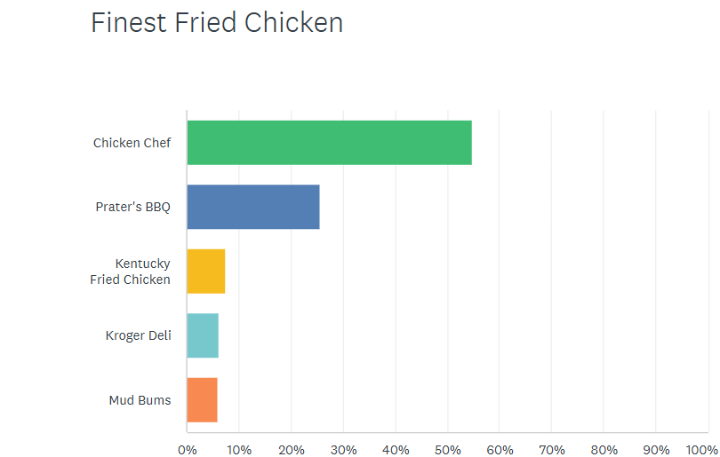Click the Prater's BBQ category label
This screenshot has height=457, width=720.
[133, 207]
